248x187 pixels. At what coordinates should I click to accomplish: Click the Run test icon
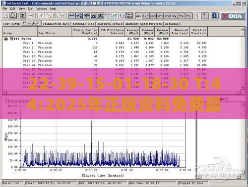pos(22,16)
